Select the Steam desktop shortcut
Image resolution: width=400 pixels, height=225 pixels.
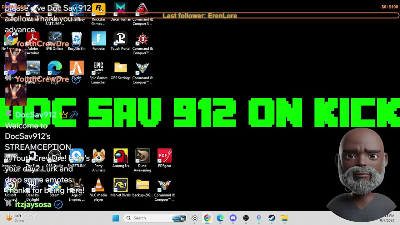click(x=55, y=188)
